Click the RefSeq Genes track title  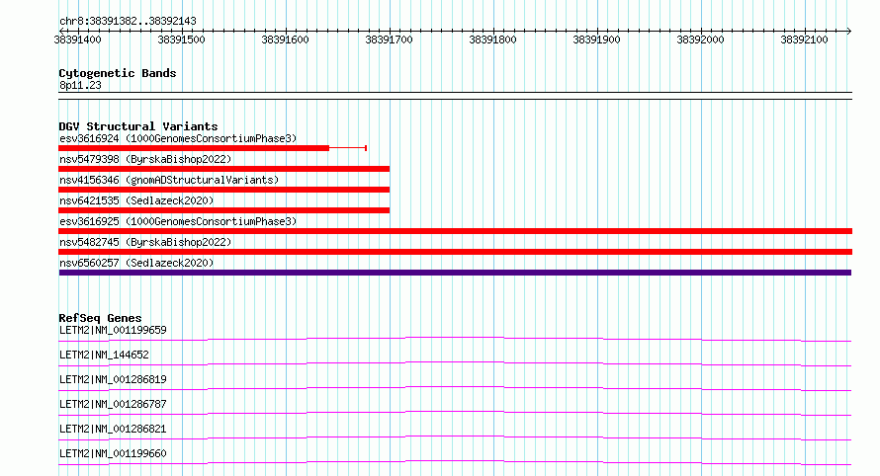tap(100, 318)
